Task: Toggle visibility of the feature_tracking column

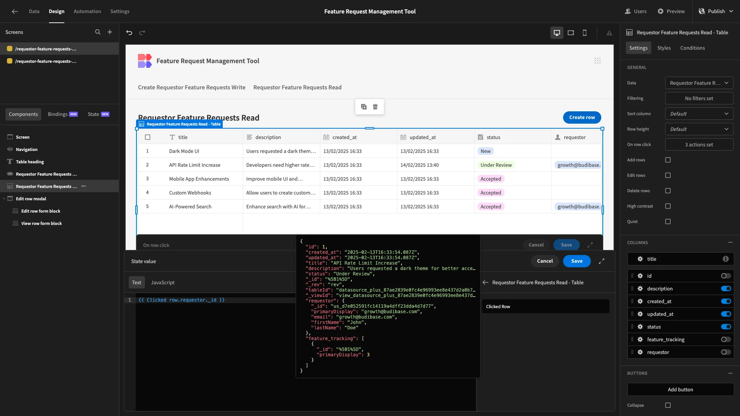Action: click(x=726, y=339)
